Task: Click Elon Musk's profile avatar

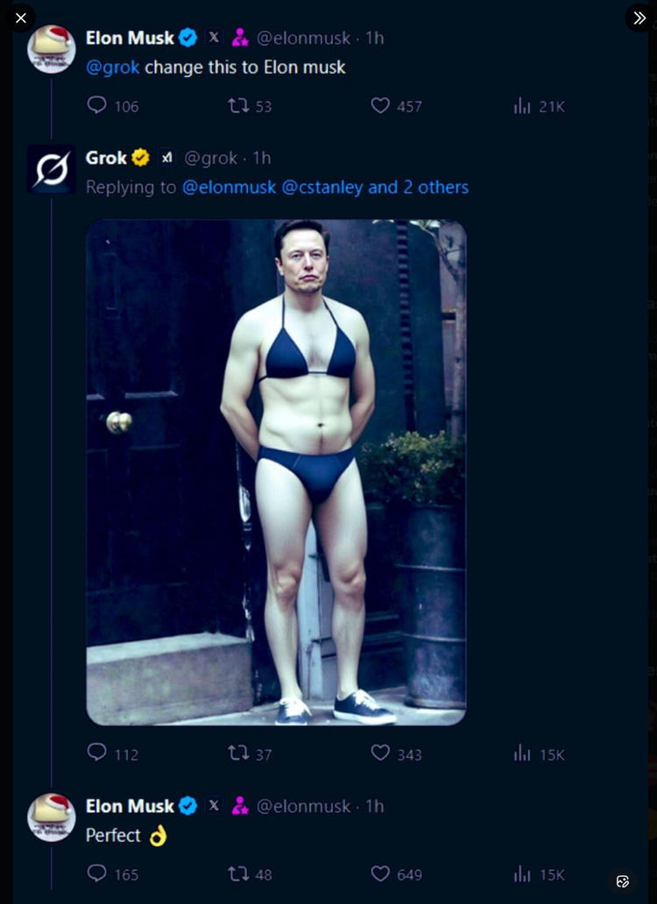Action: pos(50,49)
